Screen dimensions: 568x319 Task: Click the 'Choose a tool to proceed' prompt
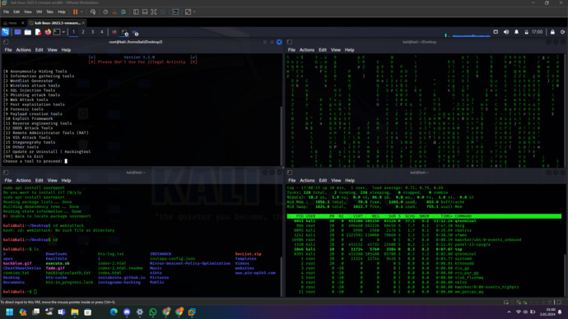tap(33, 161)
